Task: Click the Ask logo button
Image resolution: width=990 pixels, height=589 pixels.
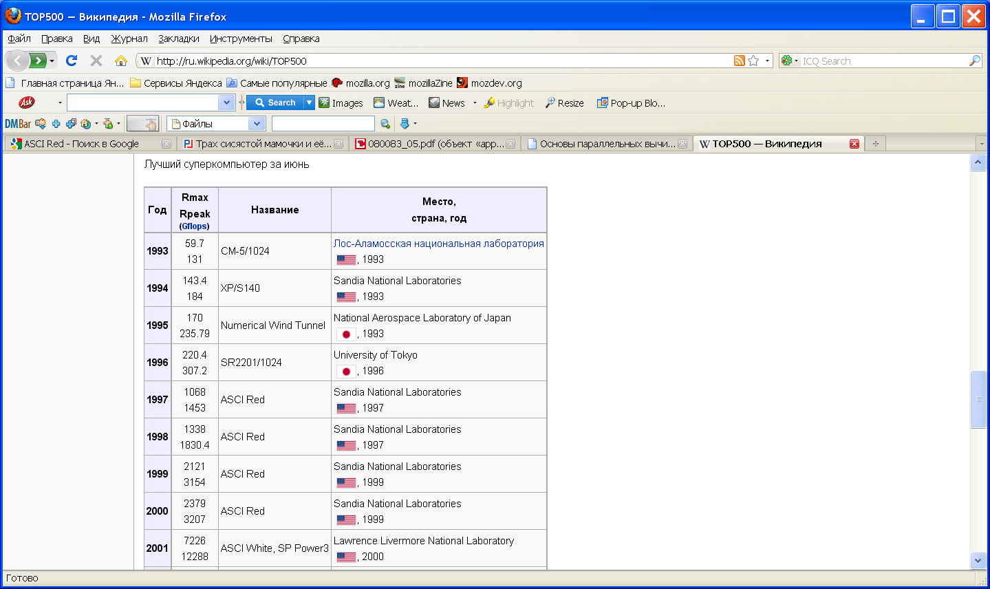Action: (x=27, y=103)
